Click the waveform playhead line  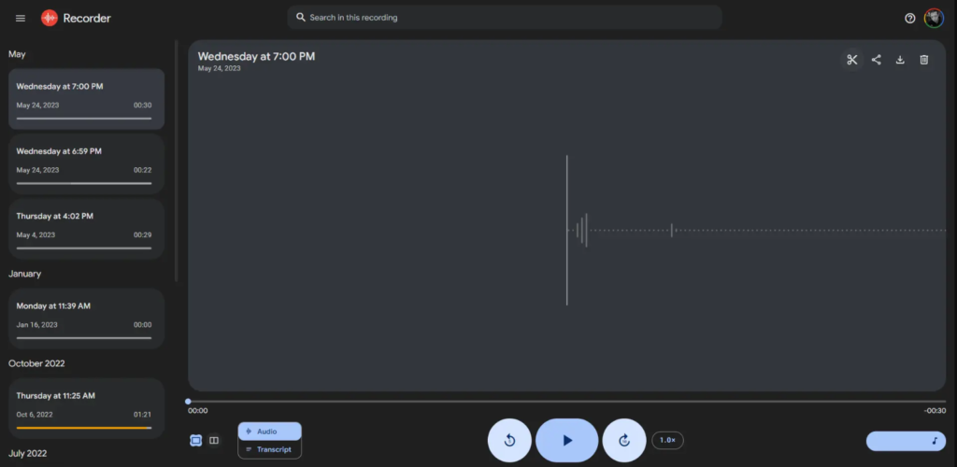(567, 231)
